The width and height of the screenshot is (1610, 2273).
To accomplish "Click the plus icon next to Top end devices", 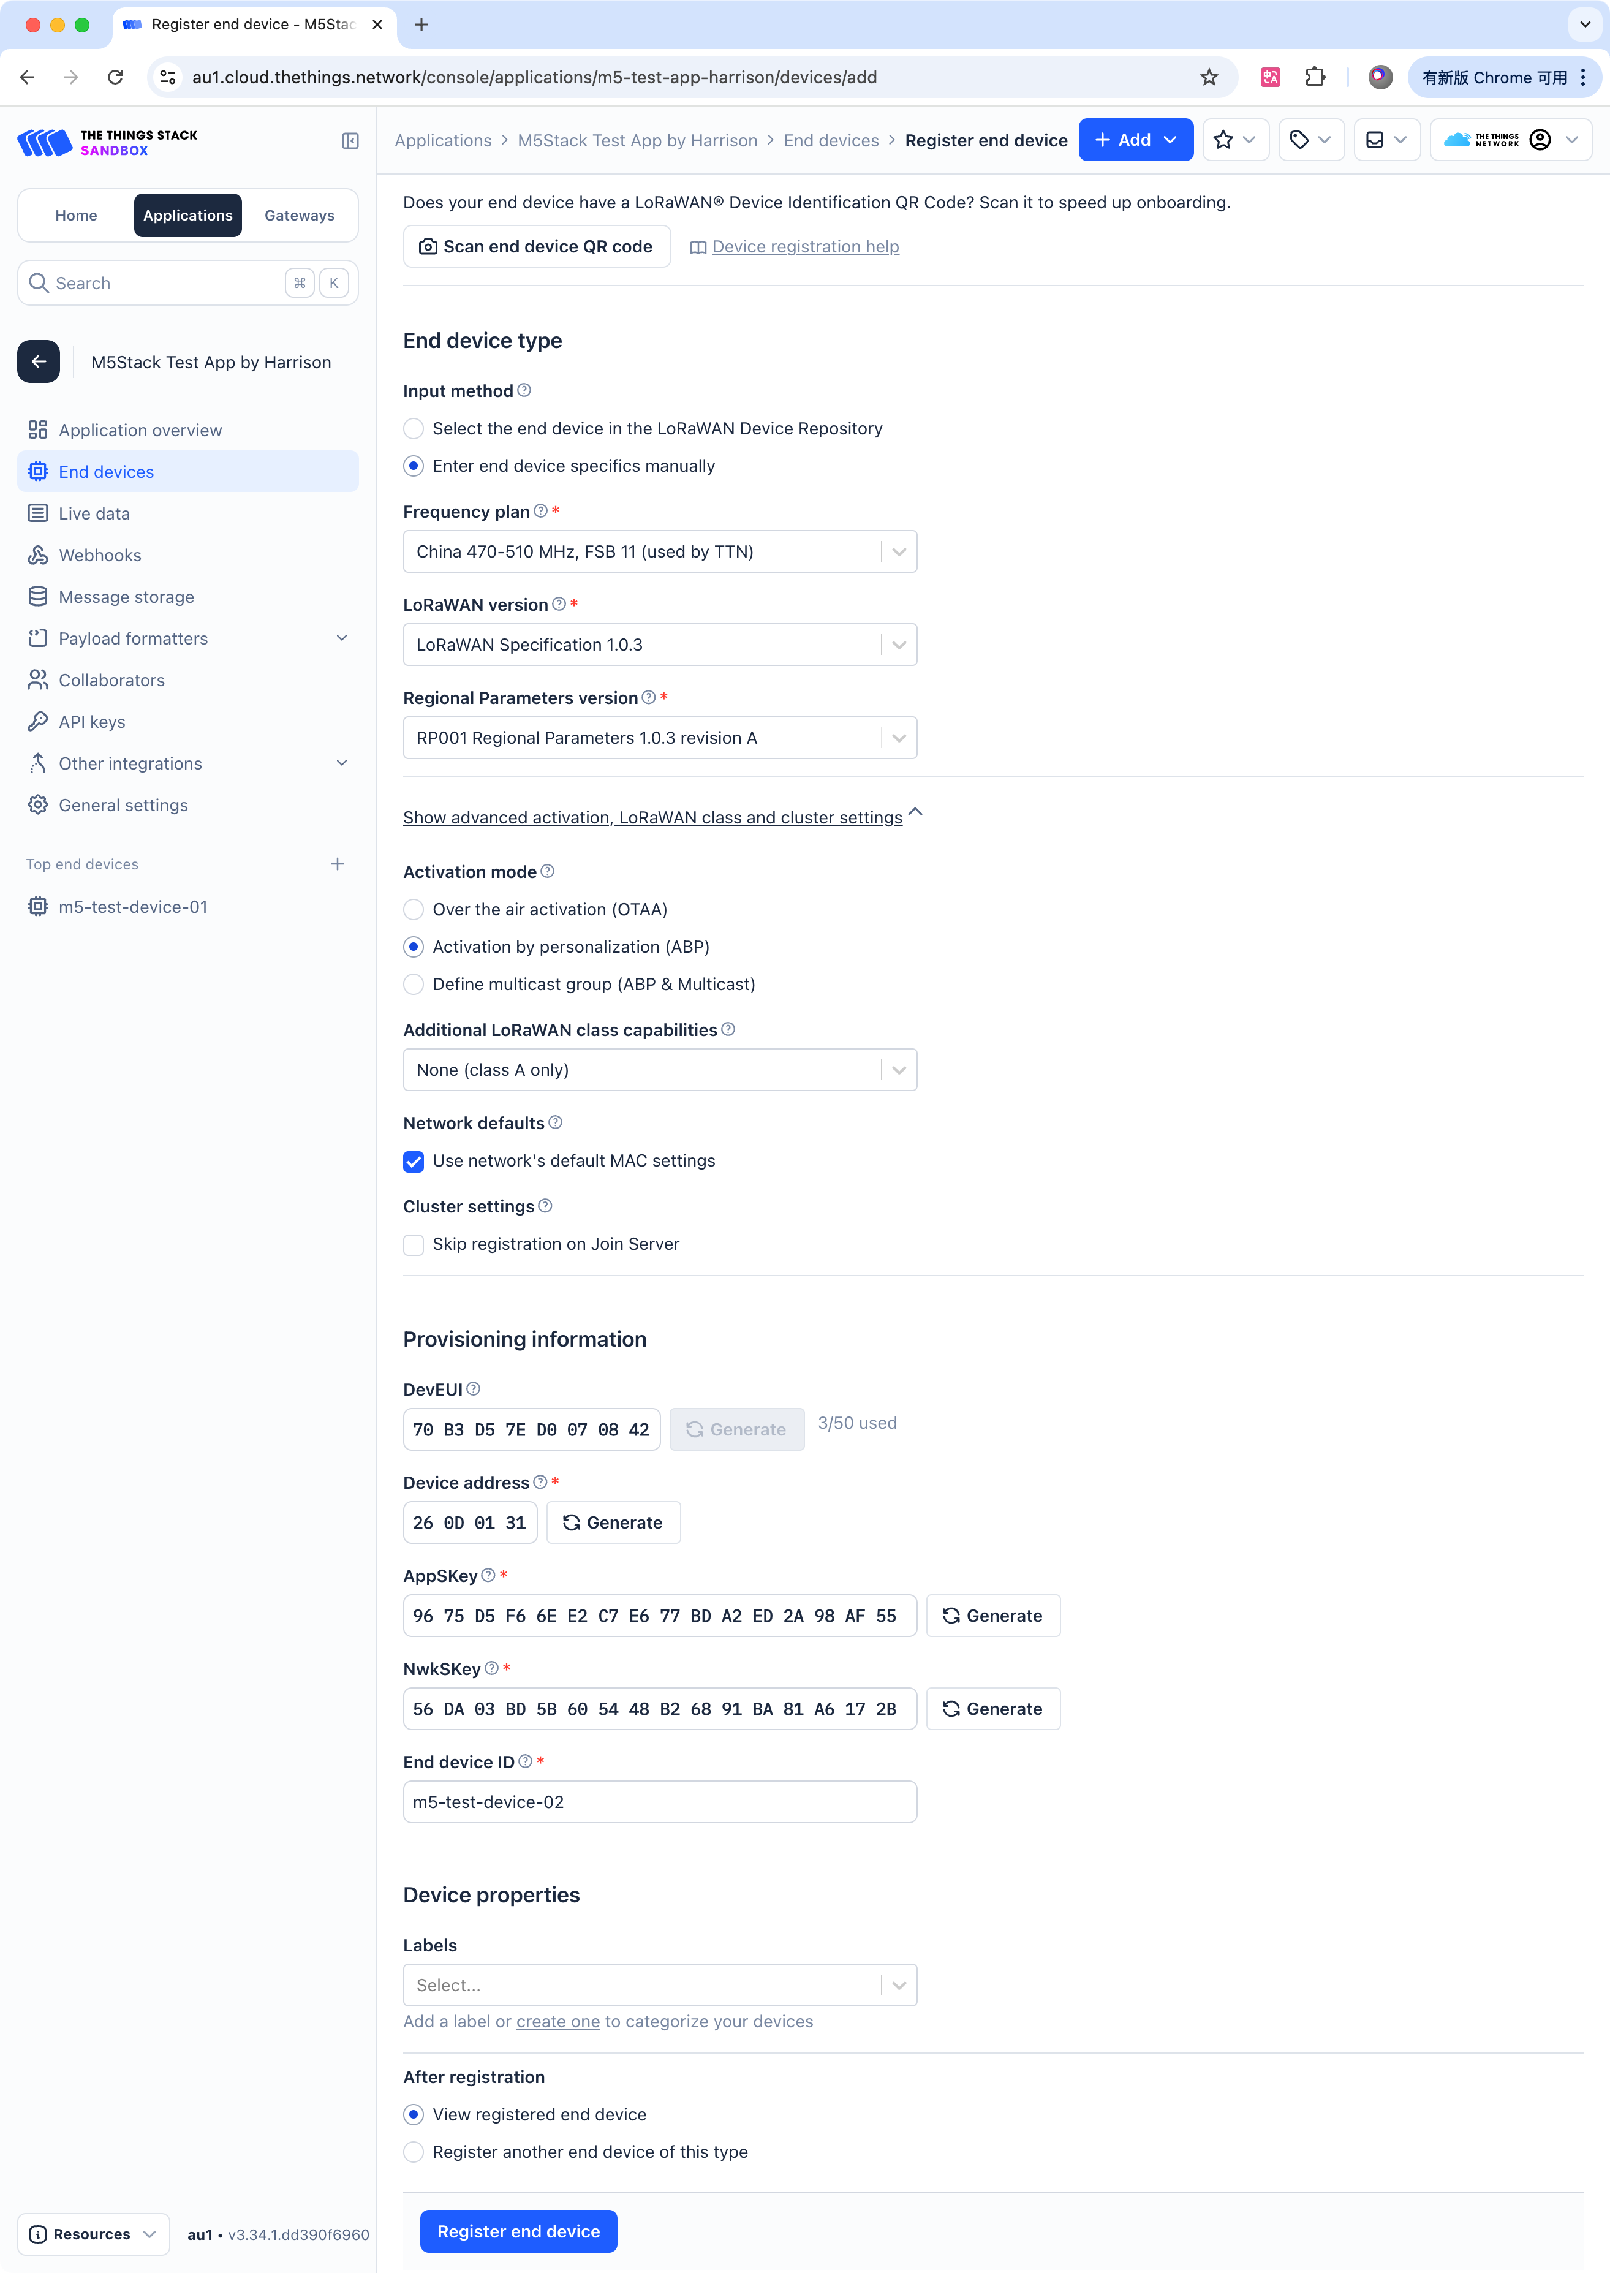I will pyautogui.click(x=337, y=864).
